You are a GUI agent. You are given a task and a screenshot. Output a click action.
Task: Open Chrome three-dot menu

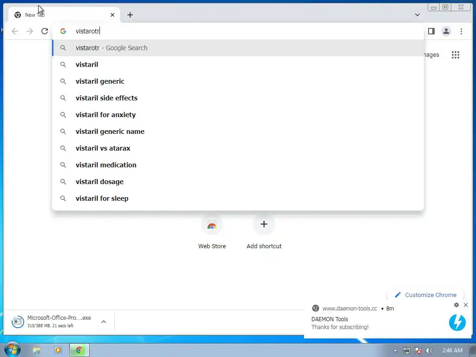click(x=461, y=31)
